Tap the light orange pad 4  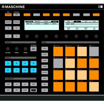(x=94, y=87)
